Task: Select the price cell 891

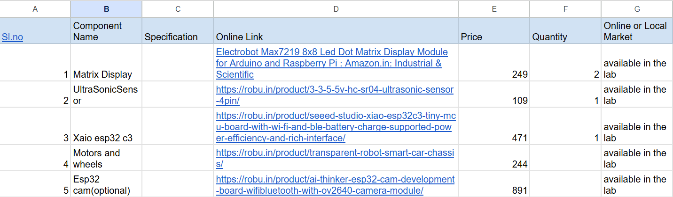Action: click(494, 184)
